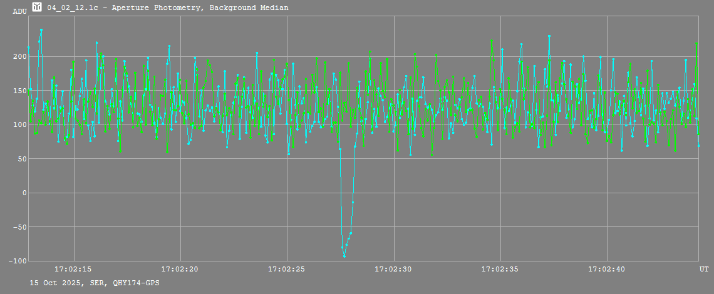Click the 100 value on the y-axis

point(20,124)
